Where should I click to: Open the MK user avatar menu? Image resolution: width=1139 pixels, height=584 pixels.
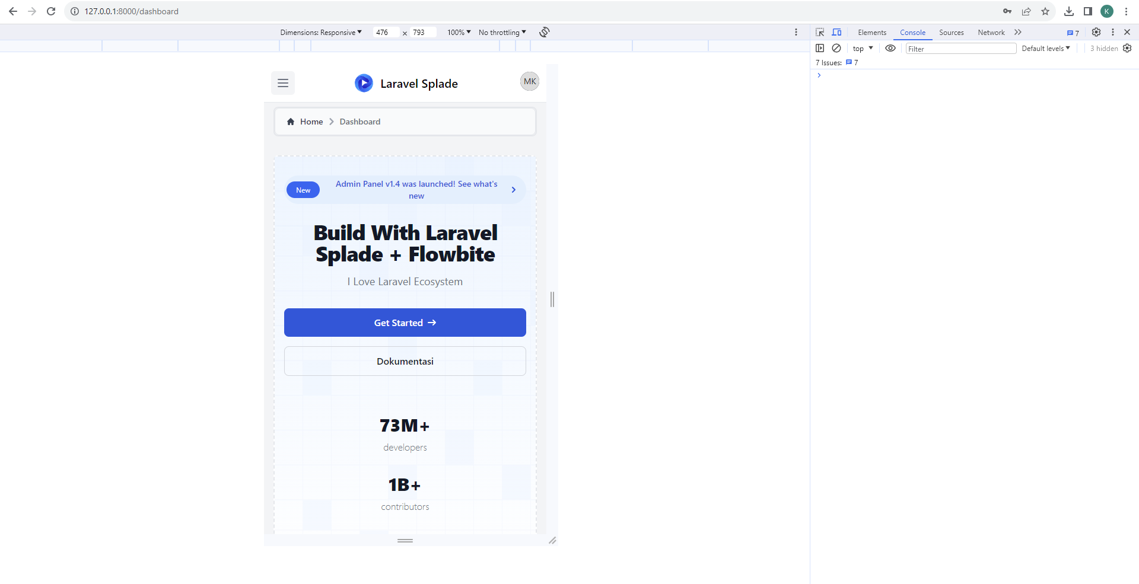point(530,81)
